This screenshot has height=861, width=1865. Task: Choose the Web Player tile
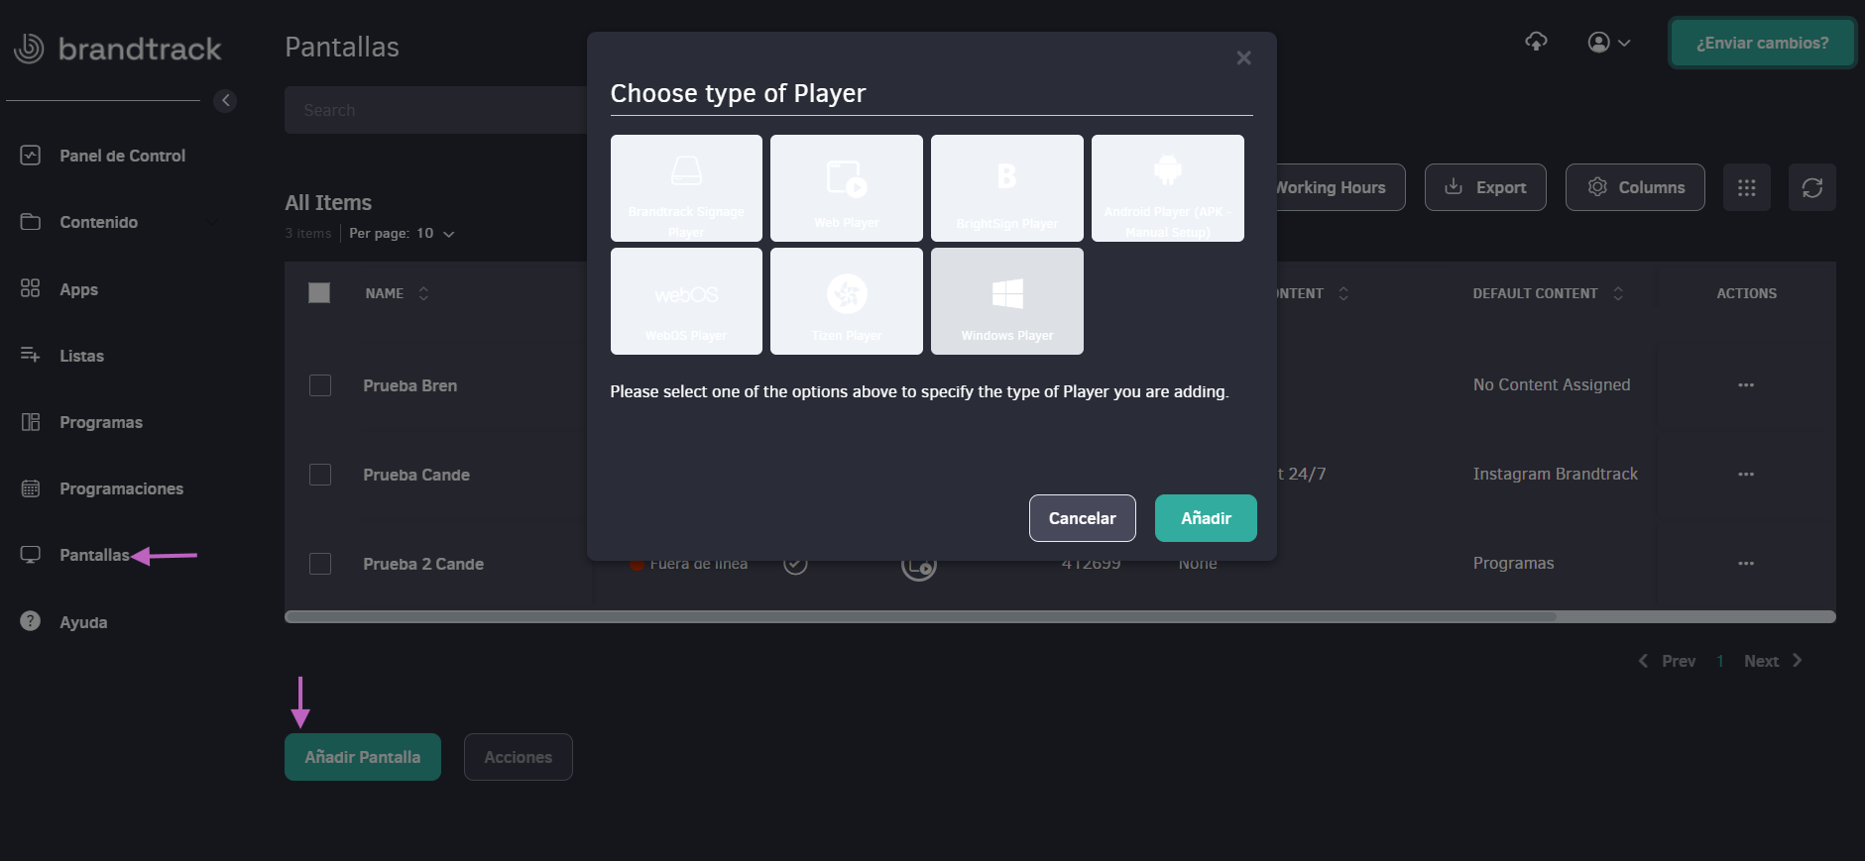click(x=847, y=188)
